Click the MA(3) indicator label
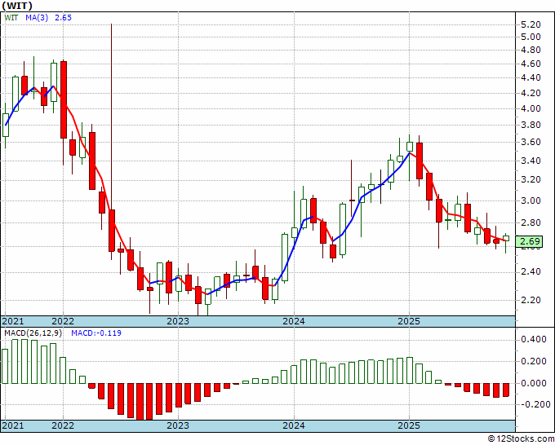 tap(37, 17)
